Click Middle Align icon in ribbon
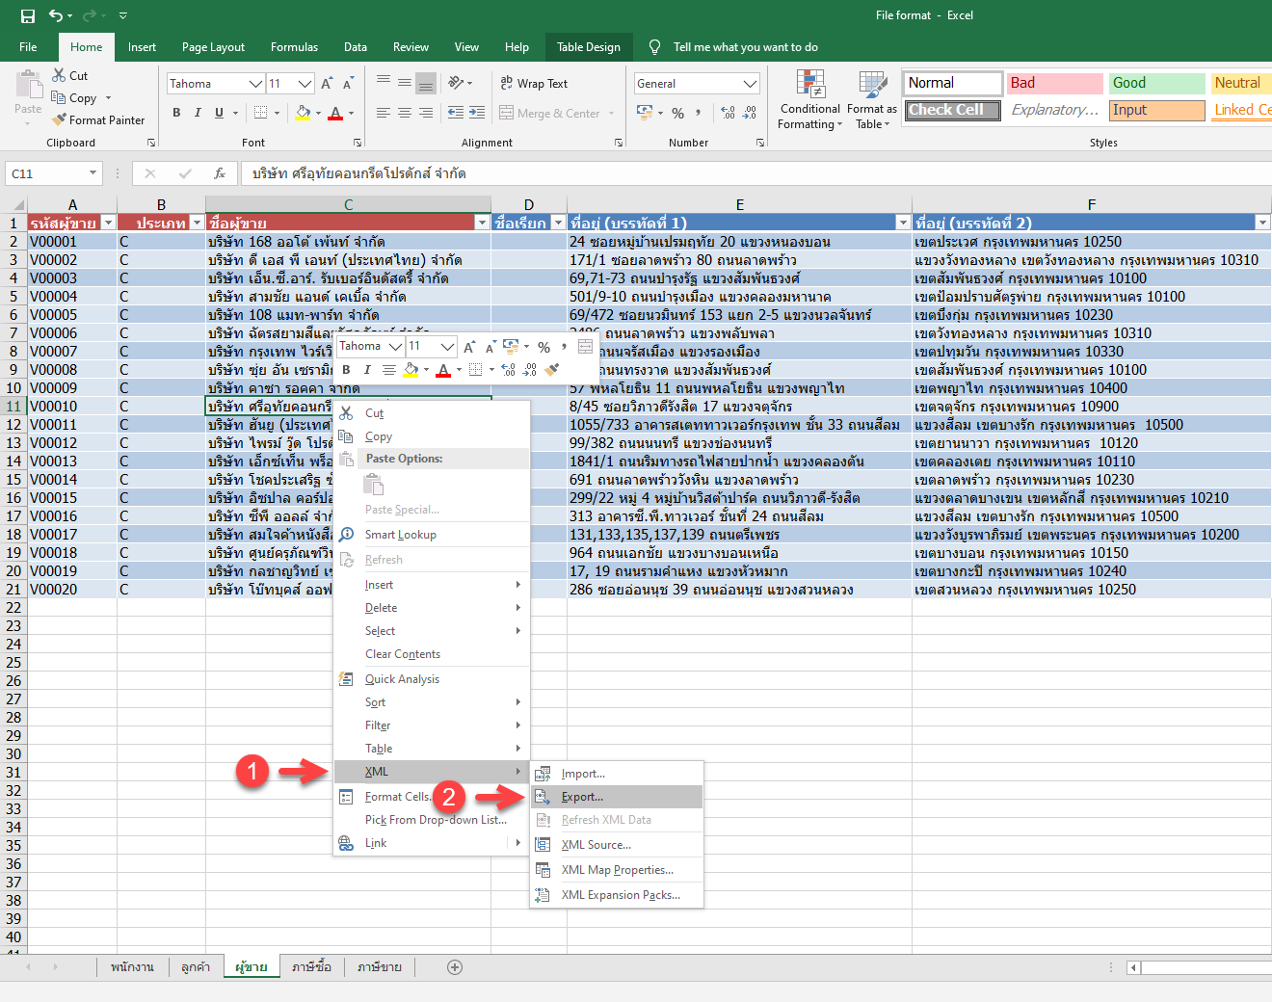 [404, 83]
